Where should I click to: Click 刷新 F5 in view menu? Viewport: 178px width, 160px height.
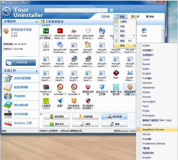(125, 41)
